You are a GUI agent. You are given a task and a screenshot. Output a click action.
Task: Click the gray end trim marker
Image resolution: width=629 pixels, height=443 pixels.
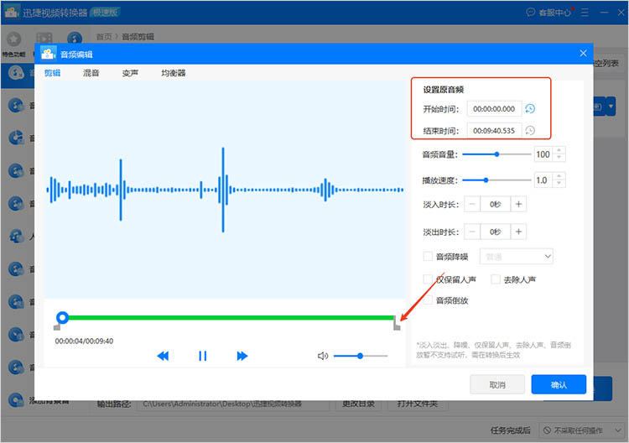(397, 323)
